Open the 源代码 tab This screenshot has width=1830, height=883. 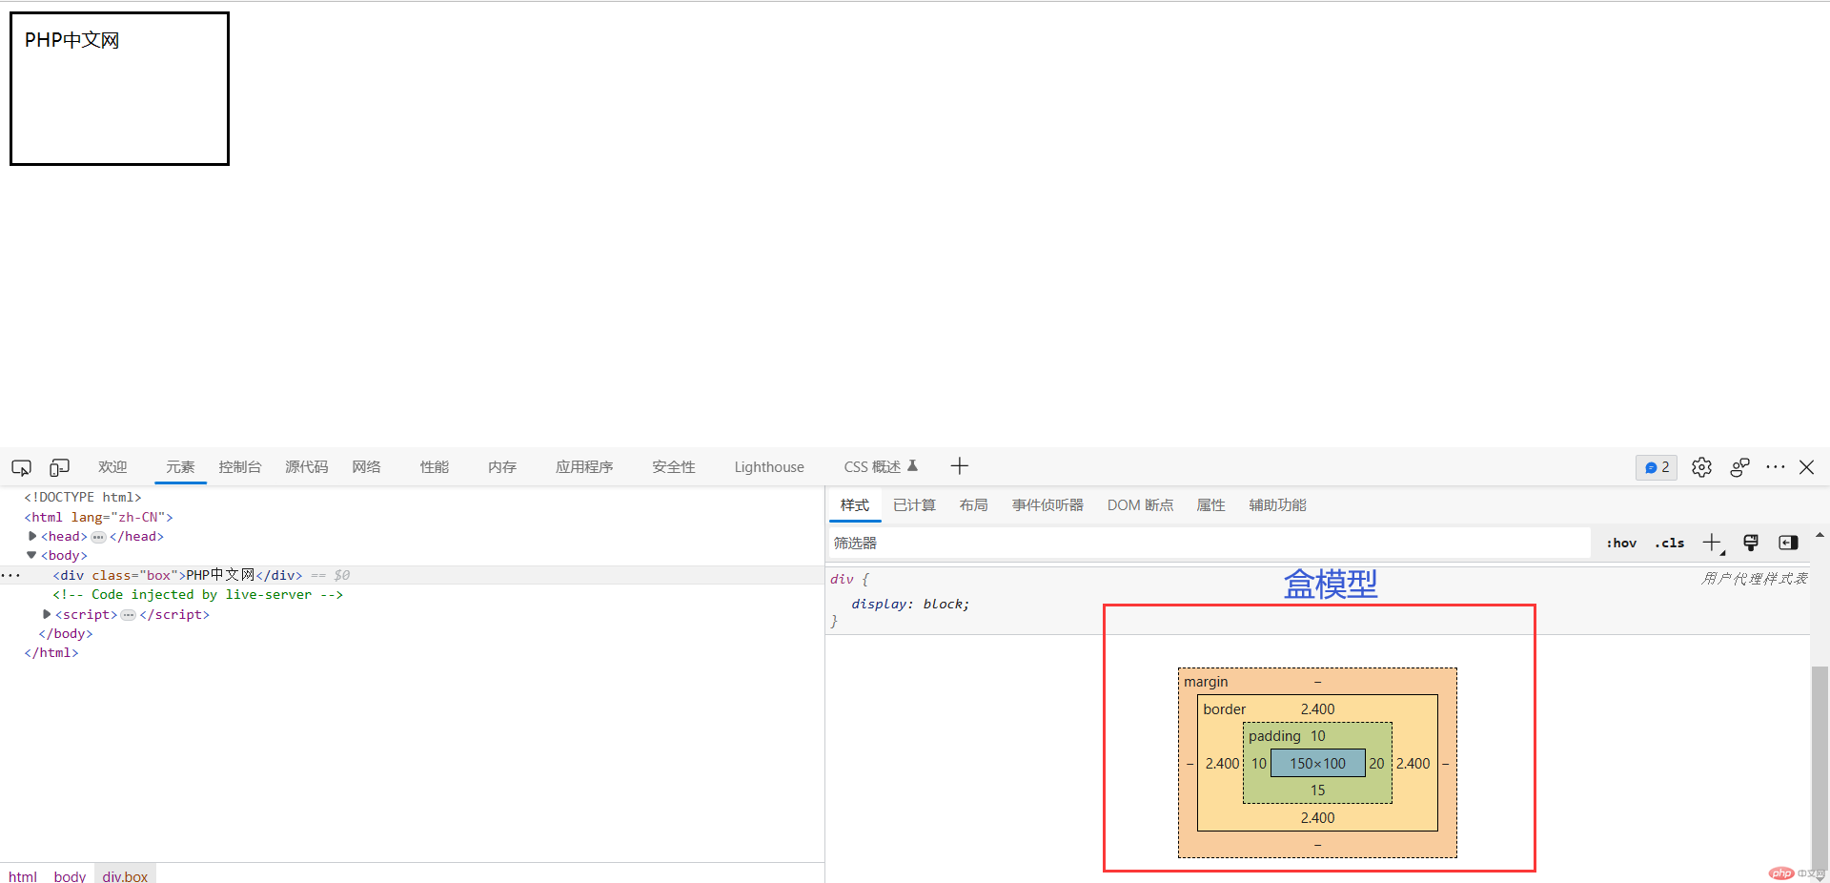[x=307, y=467]
